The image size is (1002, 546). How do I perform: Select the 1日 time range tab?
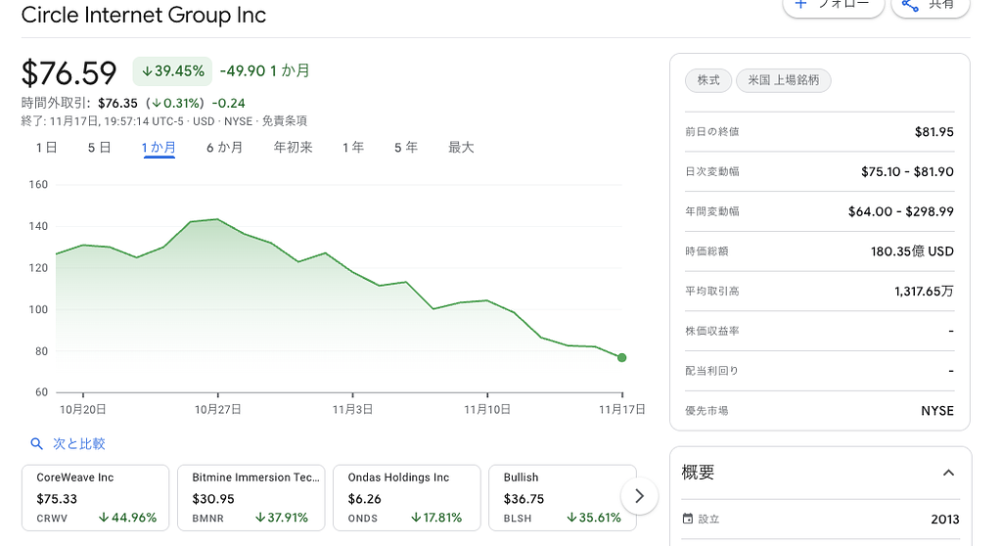coord(46,148)
